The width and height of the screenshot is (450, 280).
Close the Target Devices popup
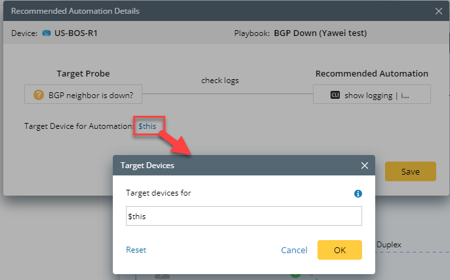(365, 166)
